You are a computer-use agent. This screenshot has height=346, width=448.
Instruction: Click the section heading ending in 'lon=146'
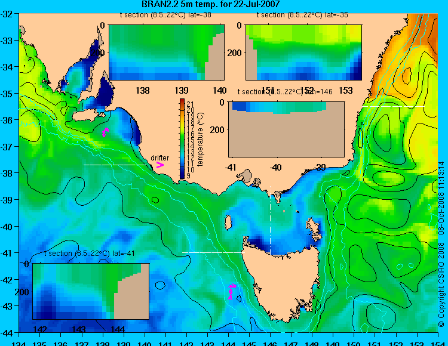pos(285,91)
